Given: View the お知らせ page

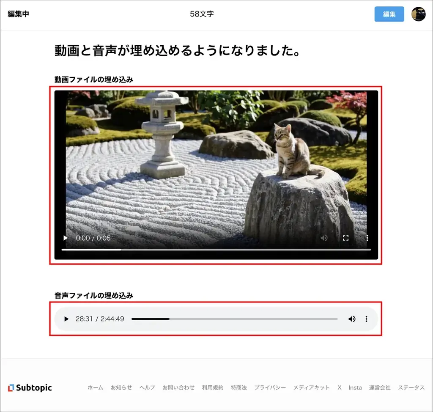Looking at the screenshot, I should (x=121, y=387).
